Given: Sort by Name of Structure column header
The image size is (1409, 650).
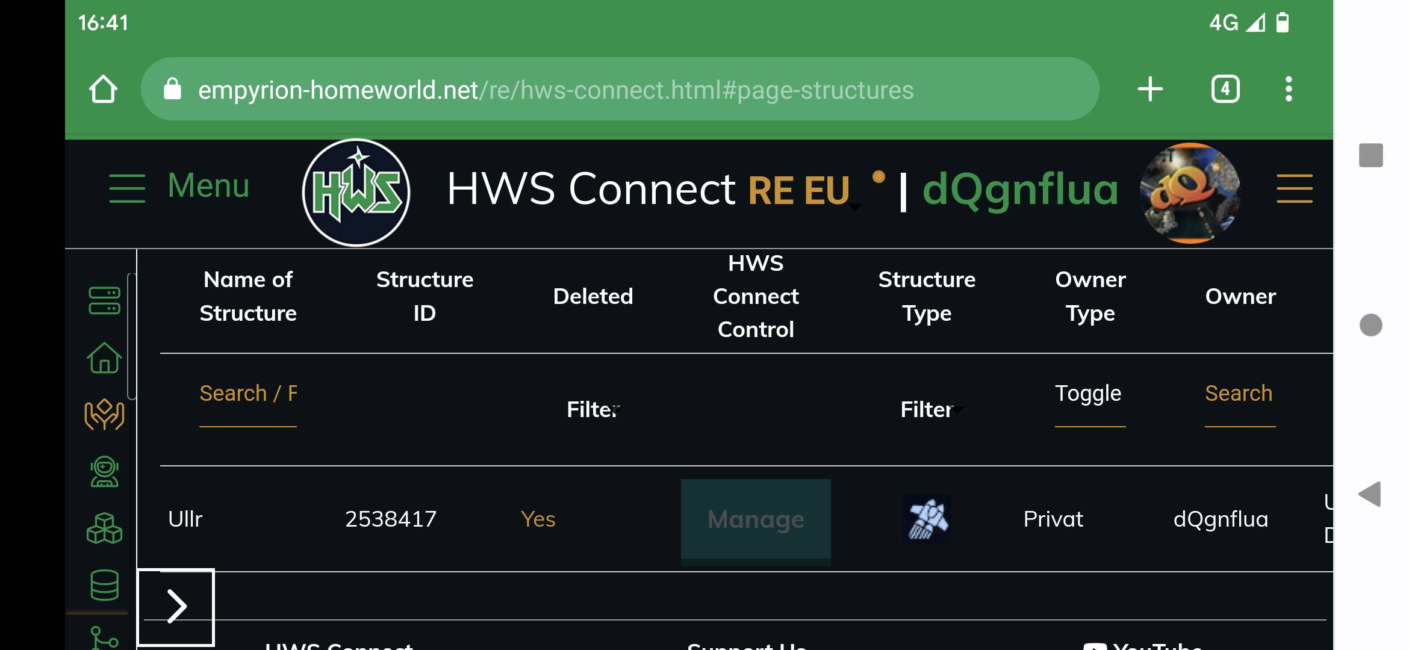Looking at the screenshot, I should pos(248,296).
